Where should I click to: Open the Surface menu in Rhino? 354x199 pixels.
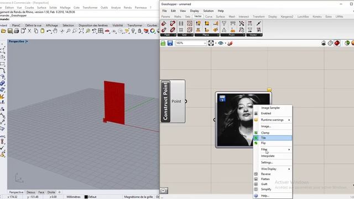41,7
